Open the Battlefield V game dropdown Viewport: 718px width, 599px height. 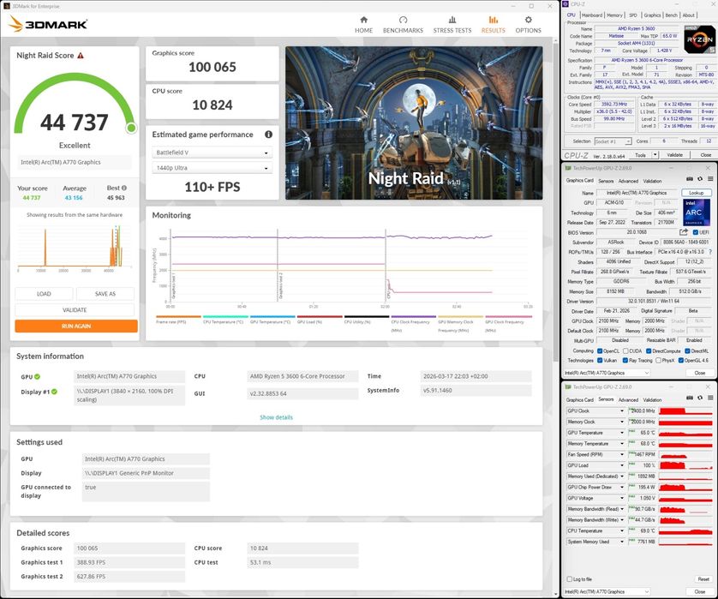(212, 153)
